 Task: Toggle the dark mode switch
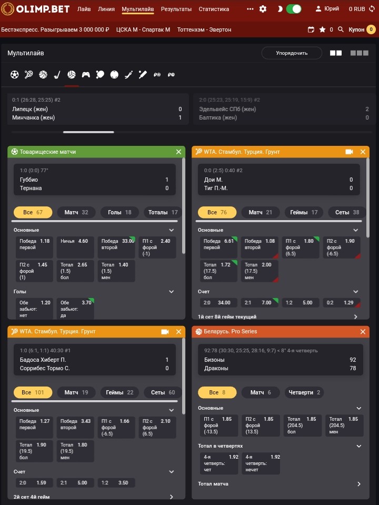[294, 9]
